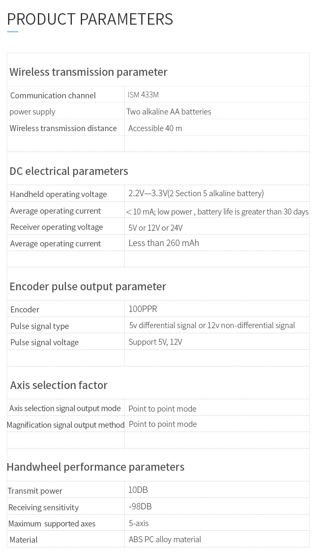Click the ISM 433M value cell
319x552 pixels.
(143, 94)
